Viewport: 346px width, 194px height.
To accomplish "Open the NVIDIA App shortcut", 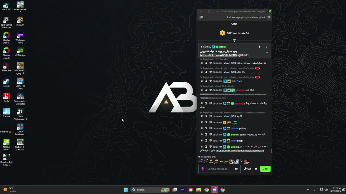I will (20, 52).
